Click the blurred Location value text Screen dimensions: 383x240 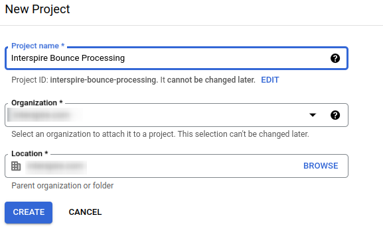tap(56, 166)
